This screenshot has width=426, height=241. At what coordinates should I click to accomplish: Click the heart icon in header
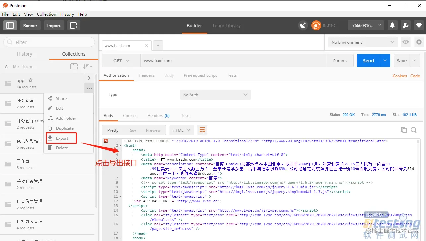[419, 25]
